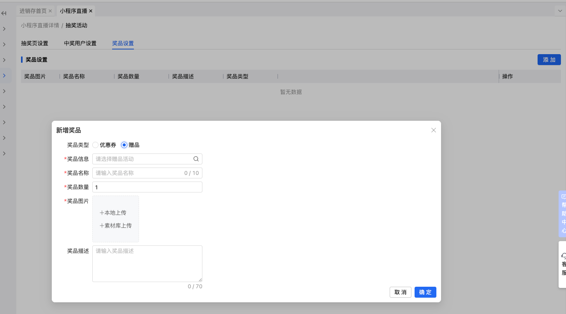Image resolution: width=566 pixels, height=314 pixels.
Task: Open the 帮助中心 side widget
Action: (x=563, y=213)
